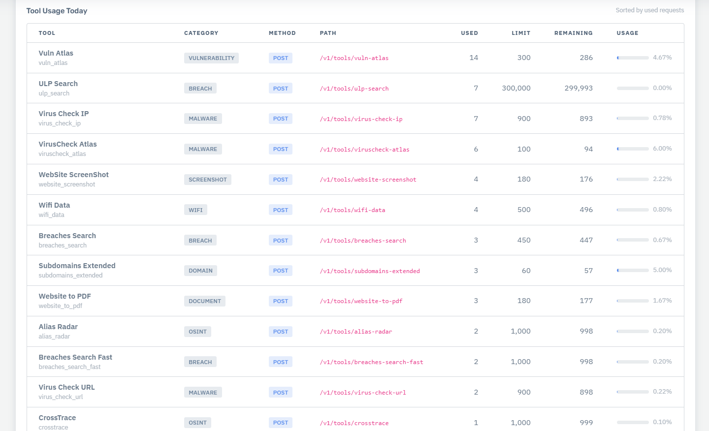Select the Breaches Search Fast tool name

pyautogui.click(x=75, y=357)
